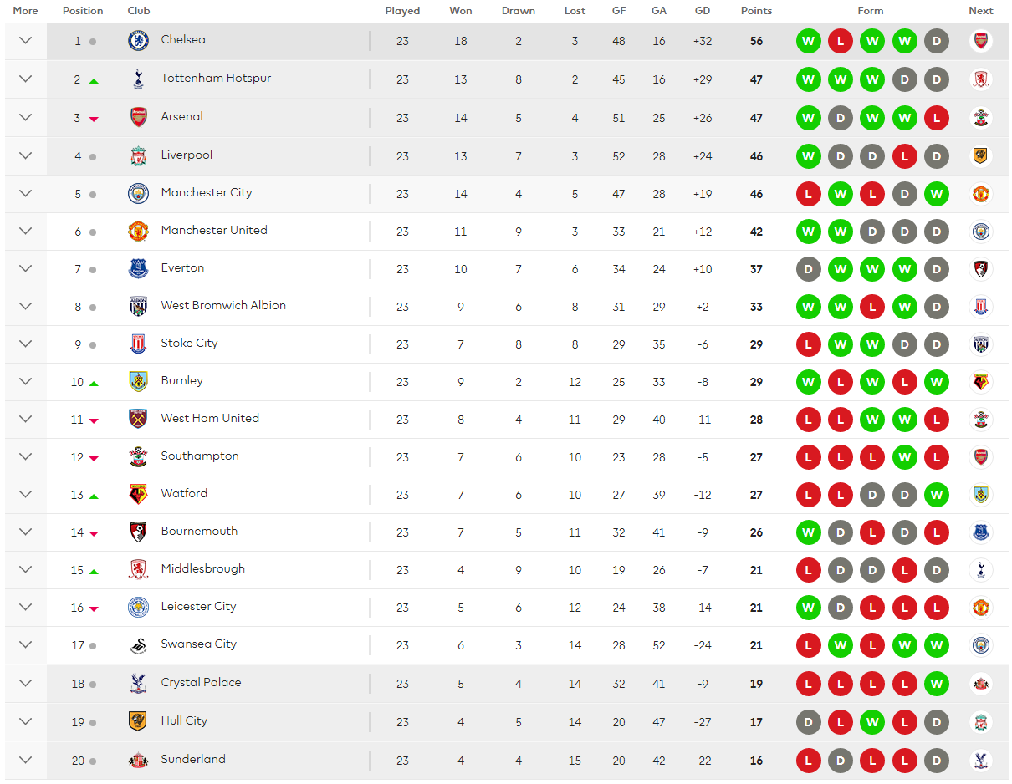Click the Watford club crest icon
1012x784 pixels.
[x=138, y=494]
